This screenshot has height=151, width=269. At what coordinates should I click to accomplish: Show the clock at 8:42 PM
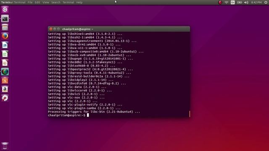click(256, 3)
